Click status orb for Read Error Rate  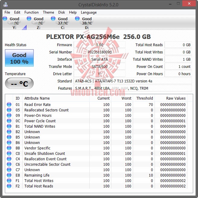tap(9, 104)
